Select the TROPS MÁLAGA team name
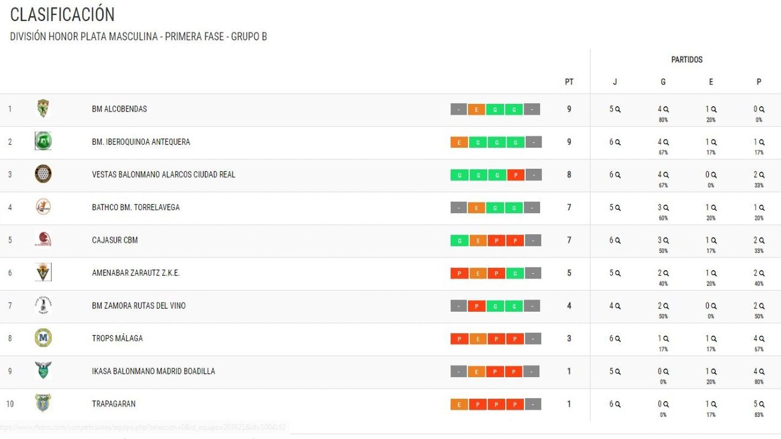The height and width of the screenshot is (439, 781). tap(117, 338)
